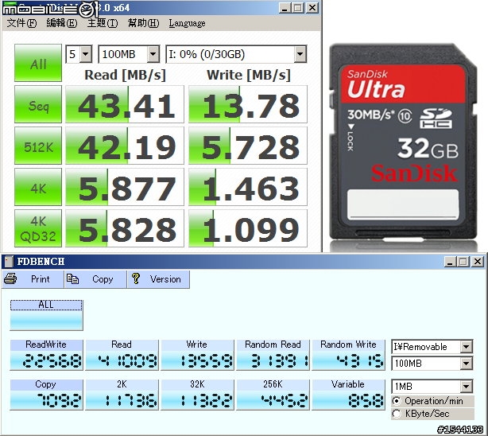Maximize the FDBENCH window
Viewport: 488px width, 436px height.
(x=463, y=262)
